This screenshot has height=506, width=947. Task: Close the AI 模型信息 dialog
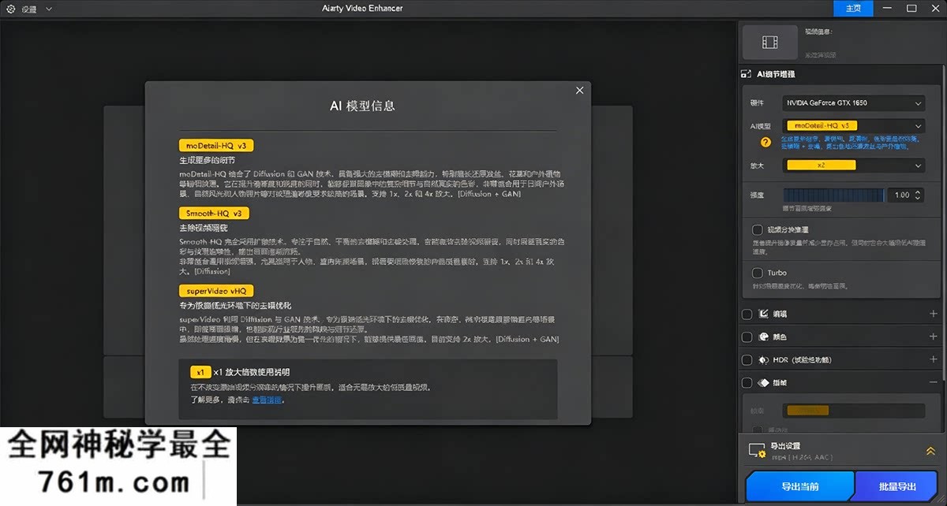point(580,91)
